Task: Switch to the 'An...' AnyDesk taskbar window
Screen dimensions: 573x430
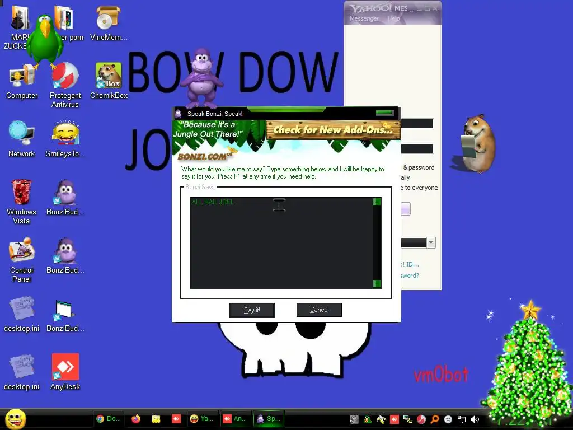Action: tap(235, 419)
